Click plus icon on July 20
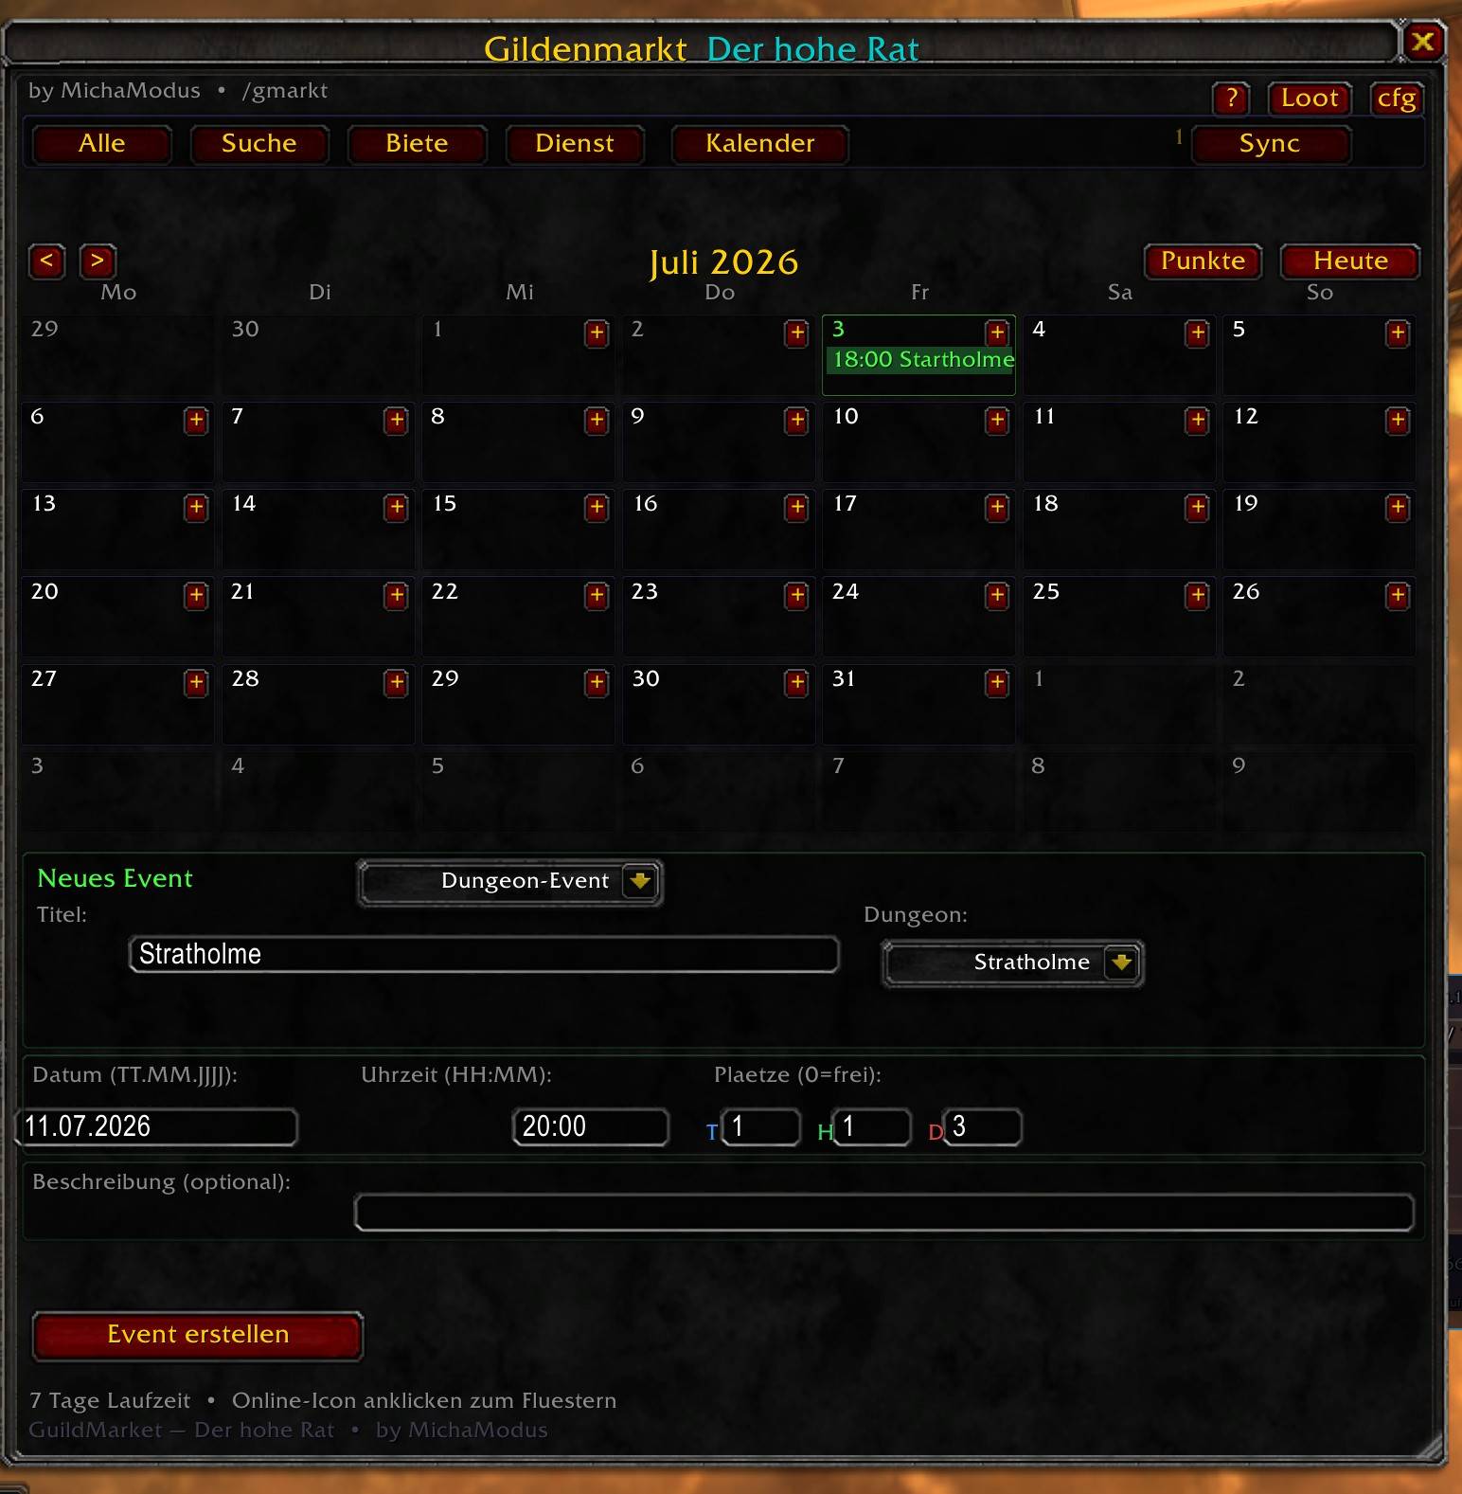 click(x=196, y=596)
